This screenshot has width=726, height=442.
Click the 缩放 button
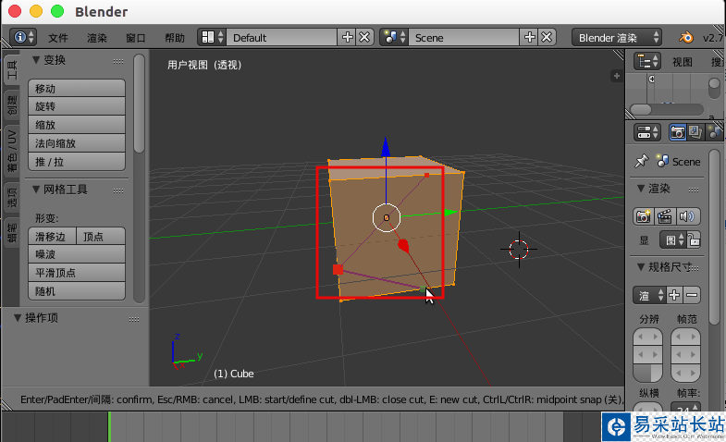77,125
